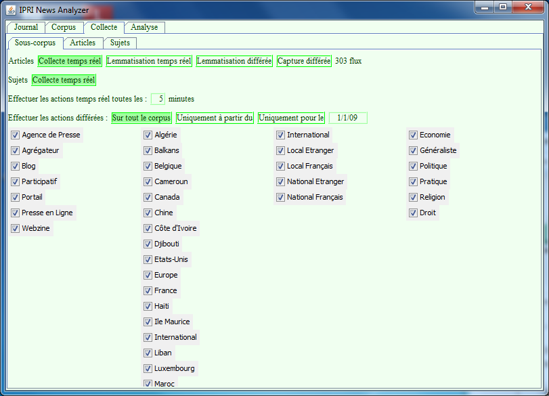Click the date field showing 1/1/09
Screen dimensions: 549x396
coord(348,118)
